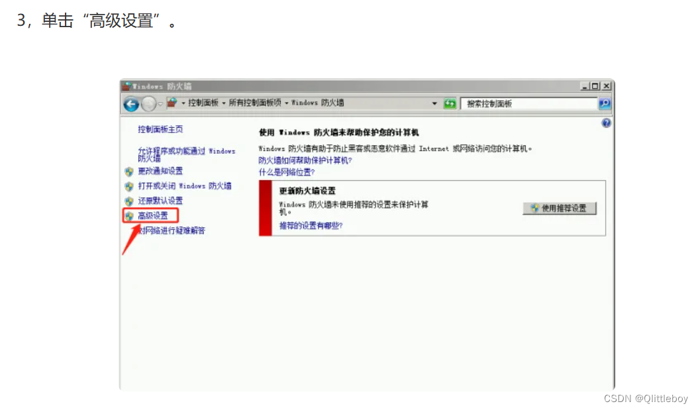
Task: Click shield icon beside 更改通知设置
Action: click(x=129, y=172)
